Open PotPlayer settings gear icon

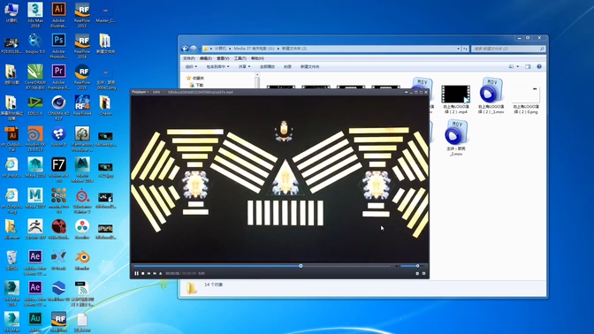pyautogui.click(x=424, y=273)
